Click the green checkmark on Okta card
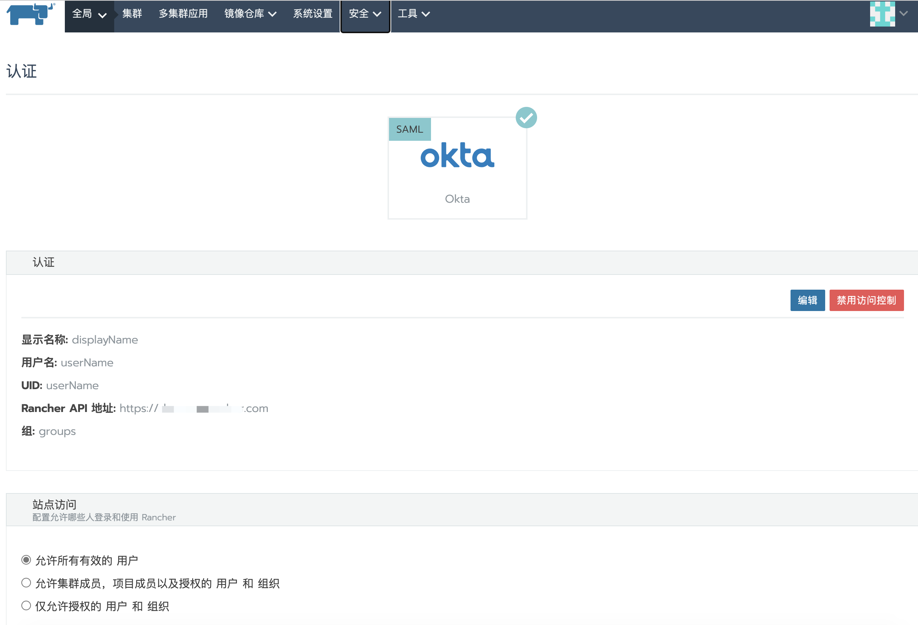Screen dimensions: 918x625 click(x=526, y=118)
